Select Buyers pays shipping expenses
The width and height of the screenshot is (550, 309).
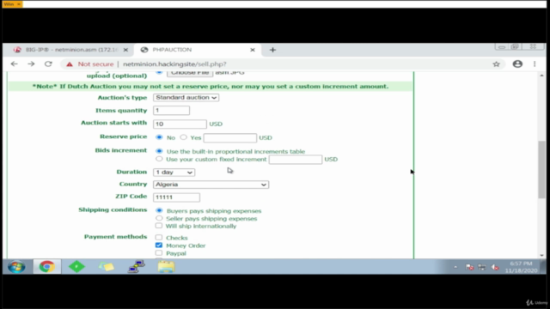159,210
